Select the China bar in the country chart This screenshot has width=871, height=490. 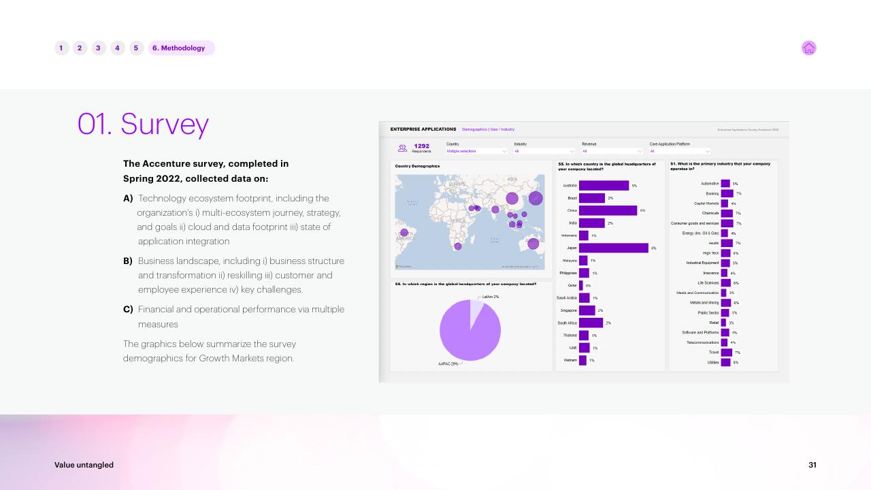tap(608, 210)
